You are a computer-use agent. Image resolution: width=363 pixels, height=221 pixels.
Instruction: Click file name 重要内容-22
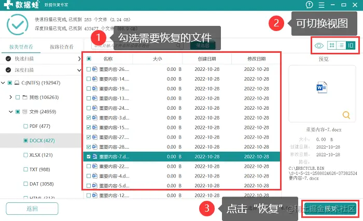114,166
